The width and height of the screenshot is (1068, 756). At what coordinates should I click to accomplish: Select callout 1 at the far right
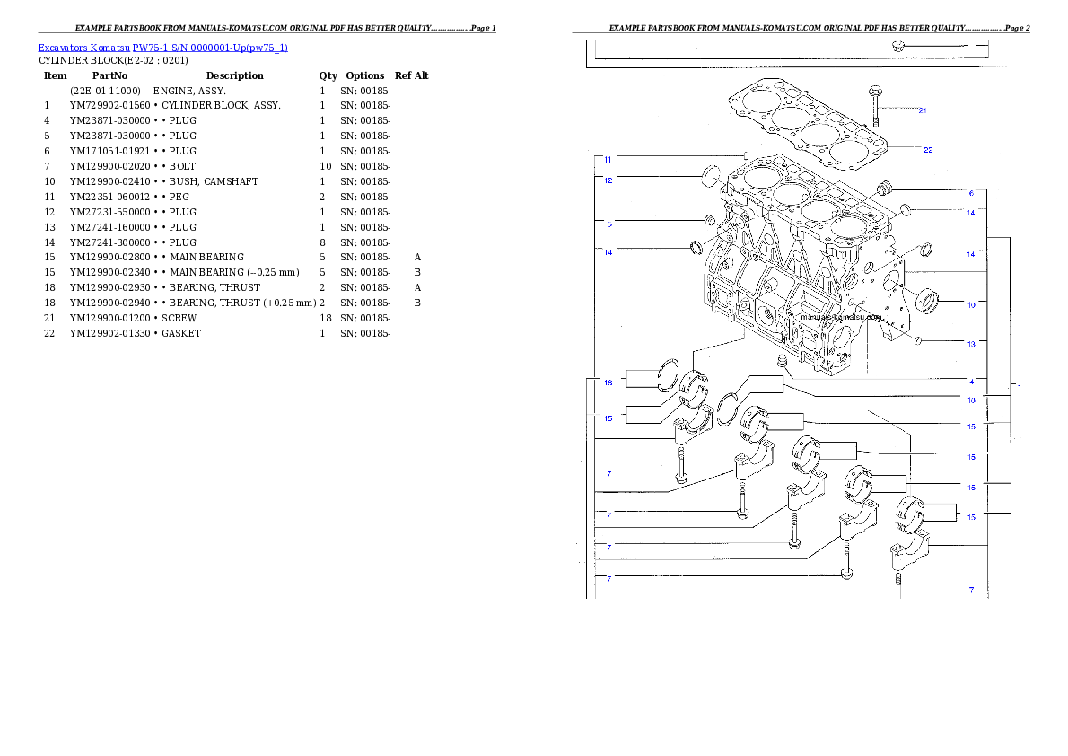(x=1019, y=387)
